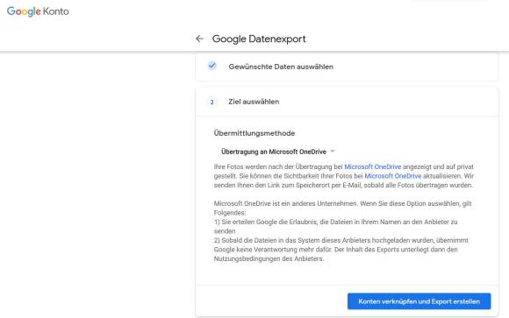This screenshot has height=318, width=509.
Task: Go back using the arrow beside Google Datenexport
Action: (x=199, y=39)
